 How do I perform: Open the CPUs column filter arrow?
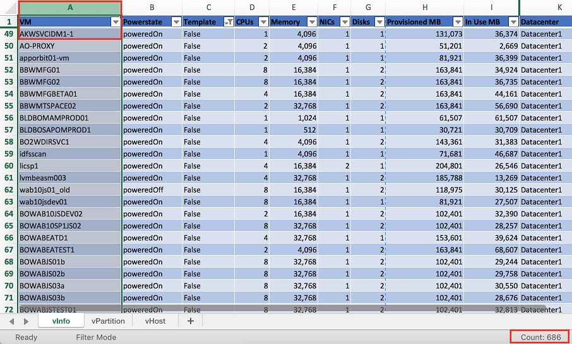[263, 22]
